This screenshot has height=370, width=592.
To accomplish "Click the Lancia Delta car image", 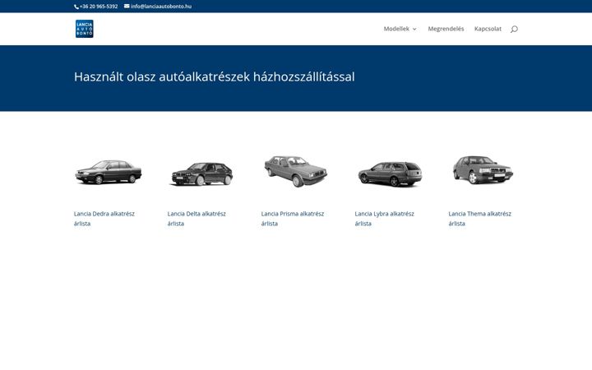I will (x=202, y=173).
